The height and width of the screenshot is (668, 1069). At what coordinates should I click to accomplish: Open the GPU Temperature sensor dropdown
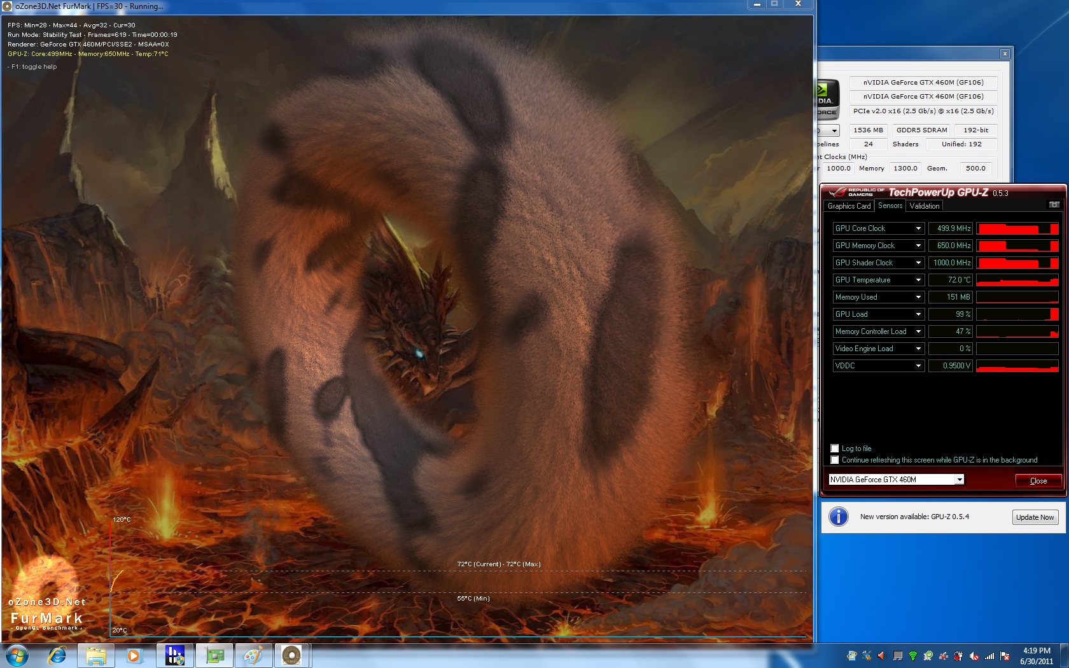(x=918, y=279)
